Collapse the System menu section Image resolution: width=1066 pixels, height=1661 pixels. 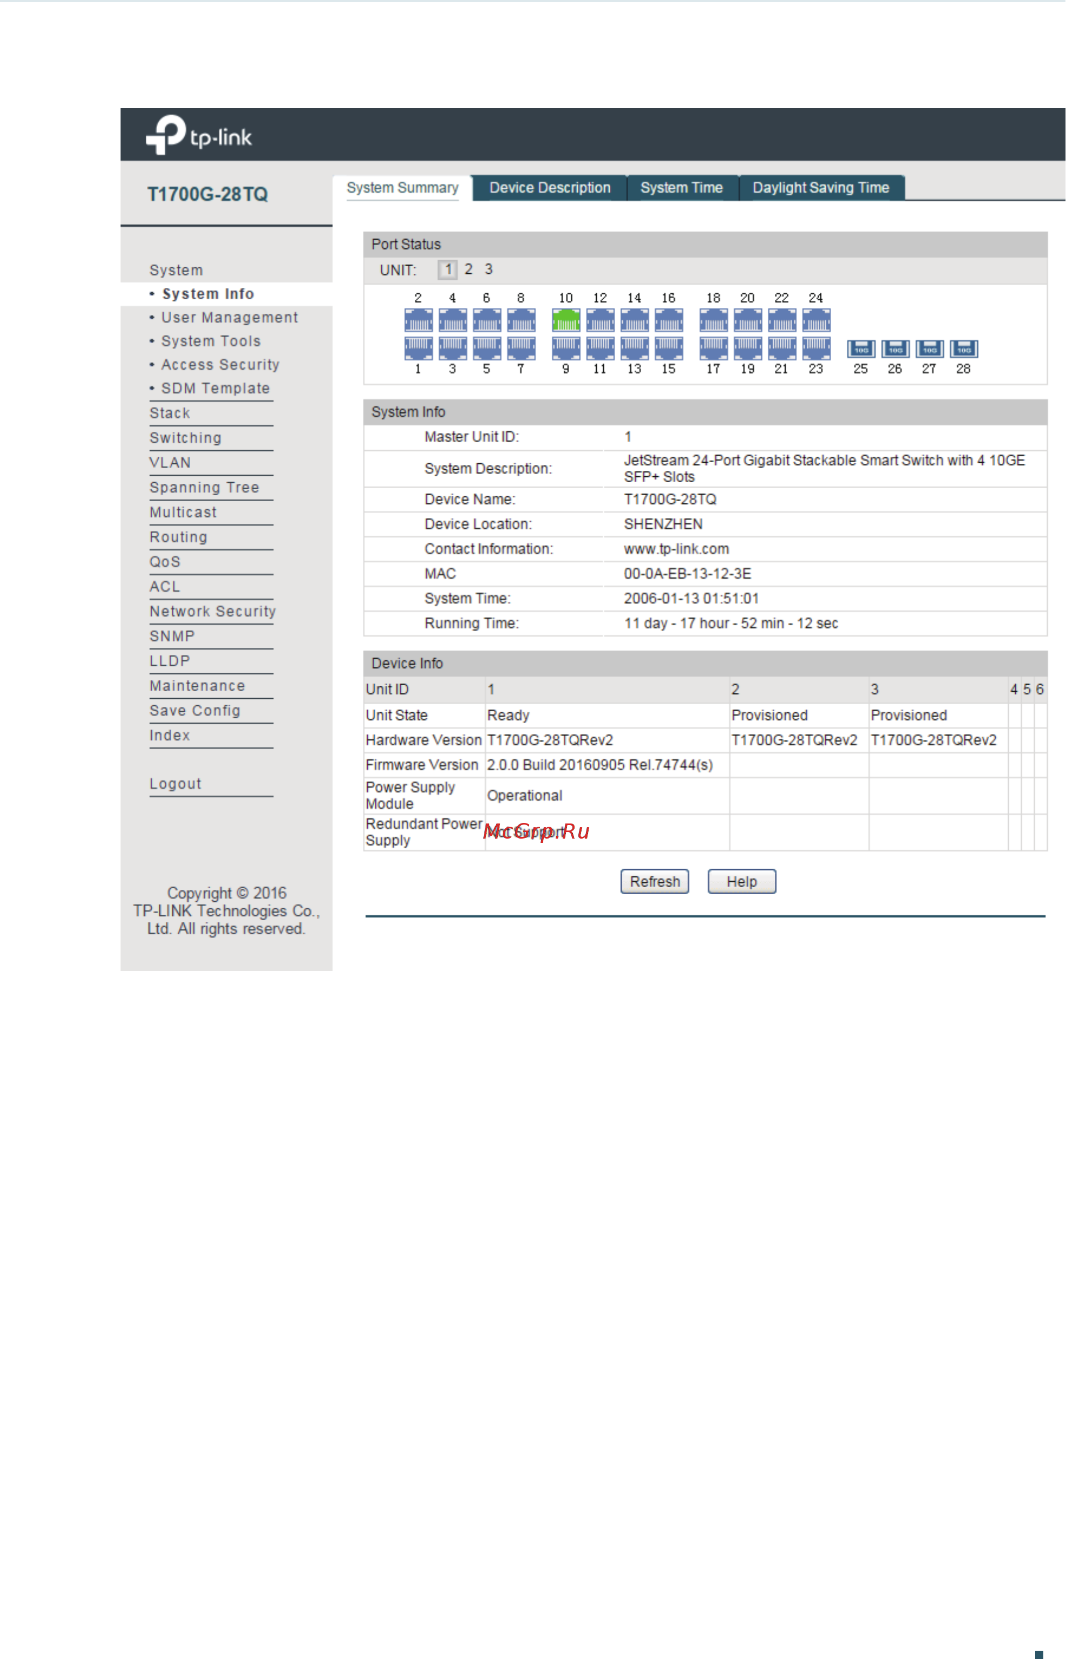[177, 271]
